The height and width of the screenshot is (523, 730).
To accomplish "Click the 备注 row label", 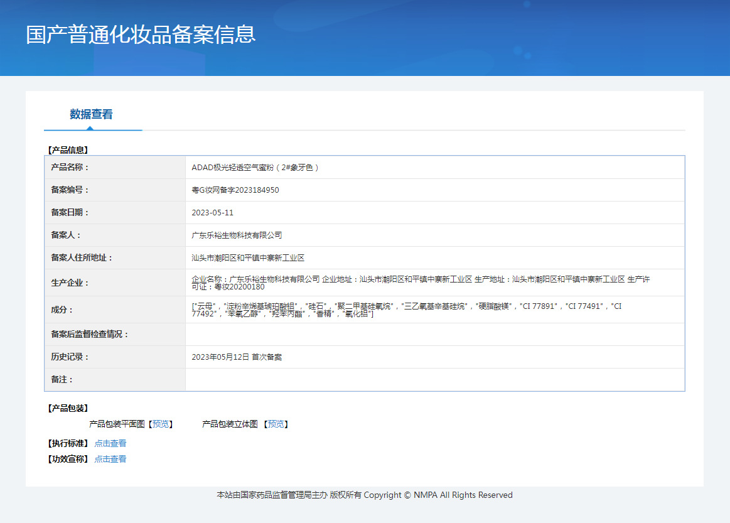I will tap(62, 380).
